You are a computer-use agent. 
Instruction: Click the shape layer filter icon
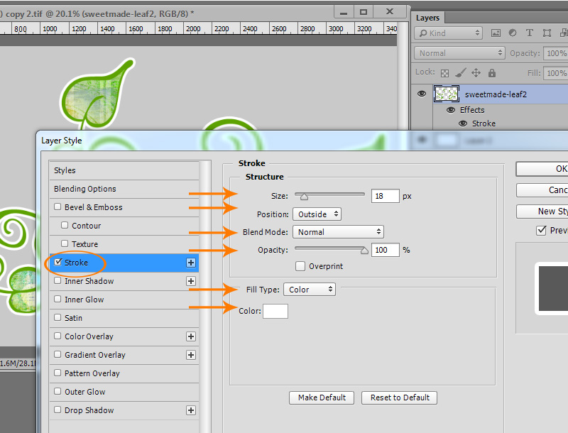(x=547, y=33)
